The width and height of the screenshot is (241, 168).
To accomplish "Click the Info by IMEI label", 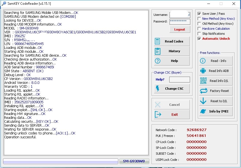I will click(219, 111).
